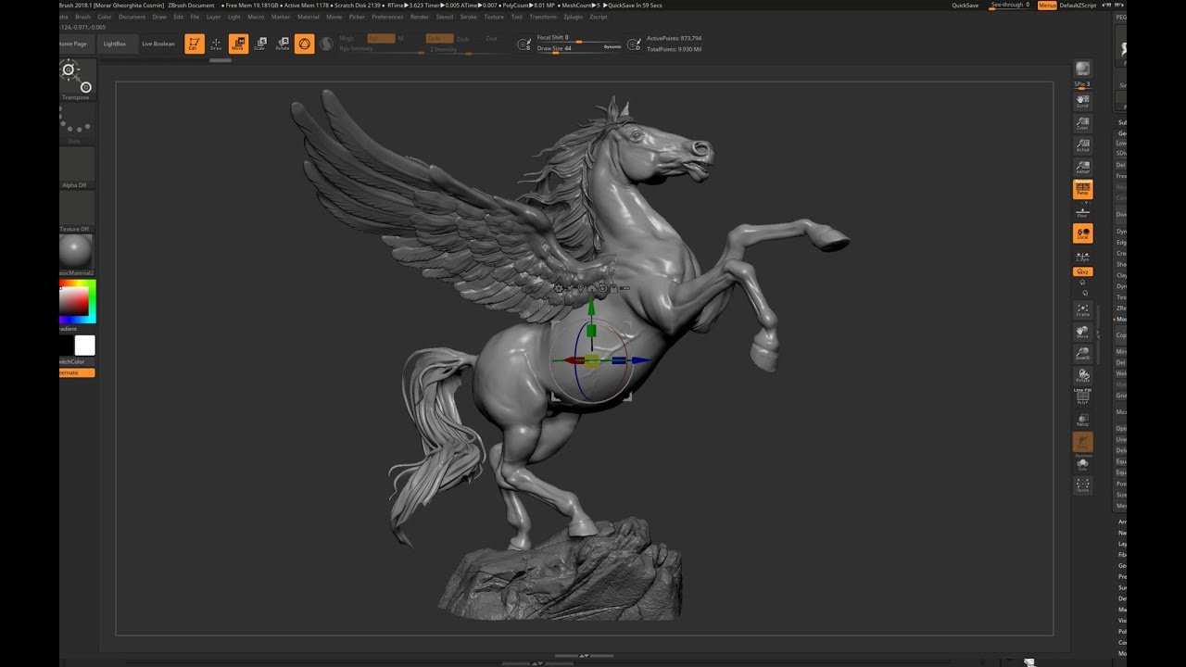Toggle the Floor grid
The width and height of the screenshot is (1186, 667).
click(1082, 211)
